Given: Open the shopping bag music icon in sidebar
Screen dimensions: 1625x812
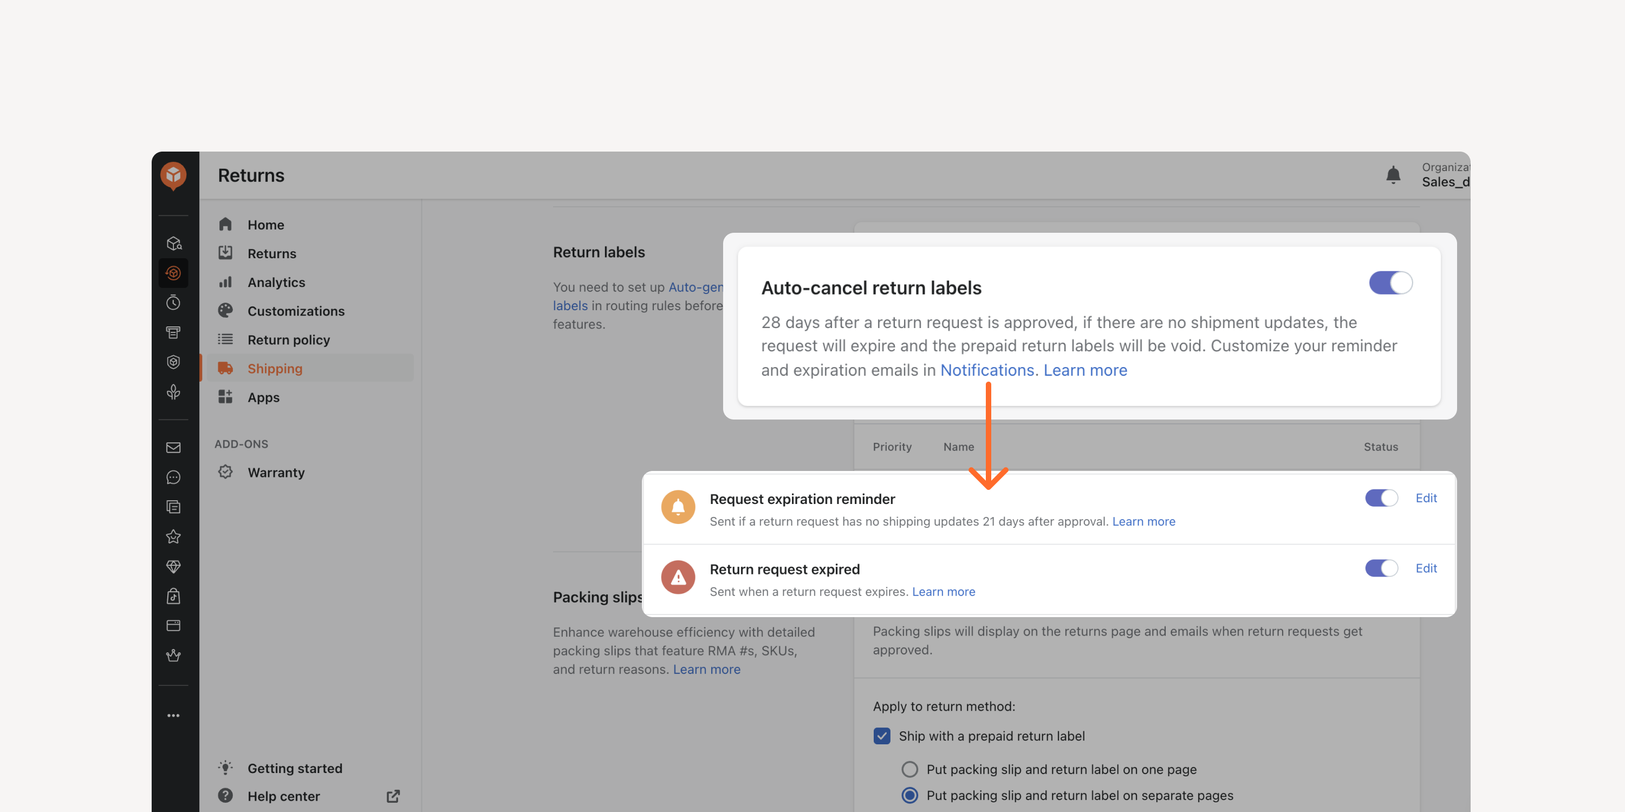Looking at the screenshot, I should (x=173, y=596).
